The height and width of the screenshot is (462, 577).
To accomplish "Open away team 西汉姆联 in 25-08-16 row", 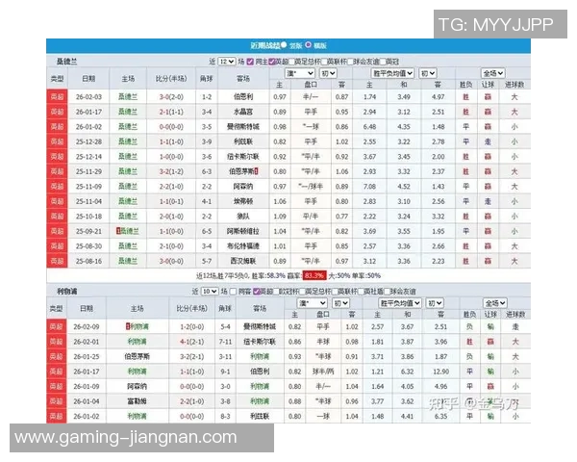I will [x=243, y=261].
